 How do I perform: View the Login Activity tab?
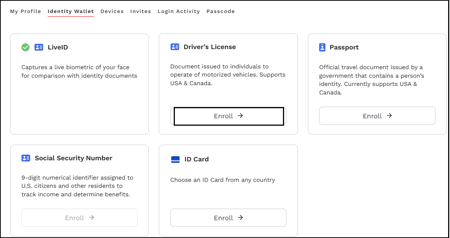pos(179,12)
